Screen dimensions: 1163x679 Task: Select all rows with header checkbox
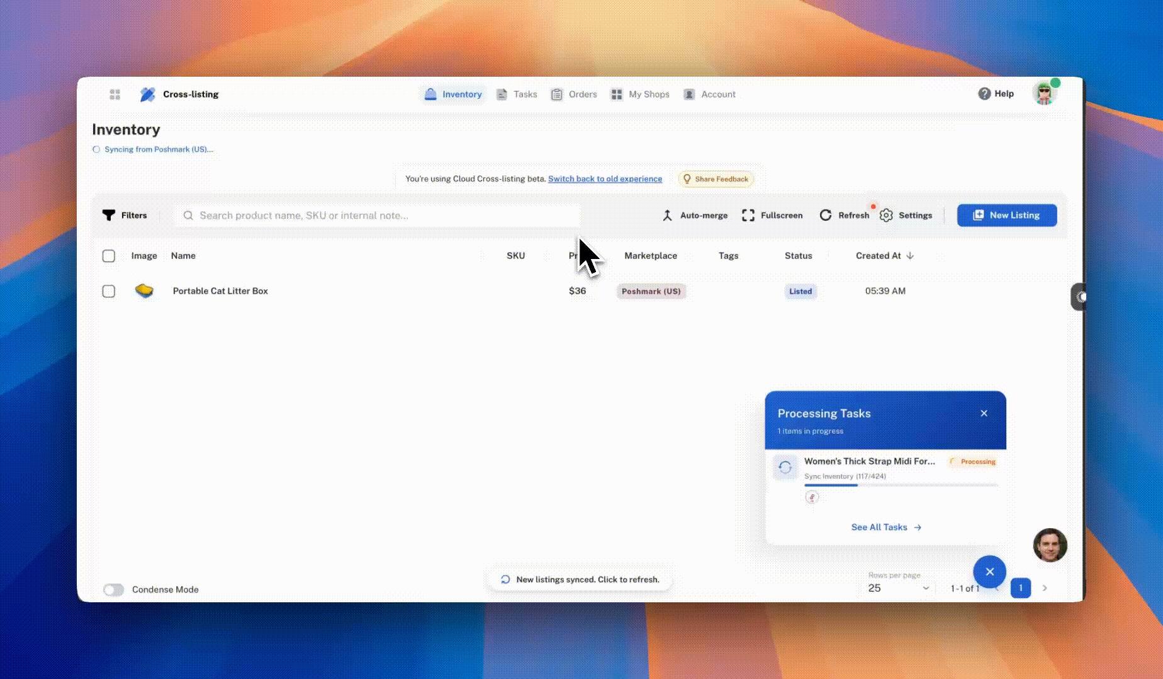click(x=109, y=256)
